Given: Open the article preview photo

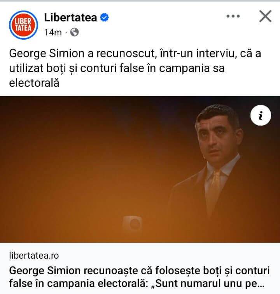Looking at the screenshot, I should click(140, 169).
